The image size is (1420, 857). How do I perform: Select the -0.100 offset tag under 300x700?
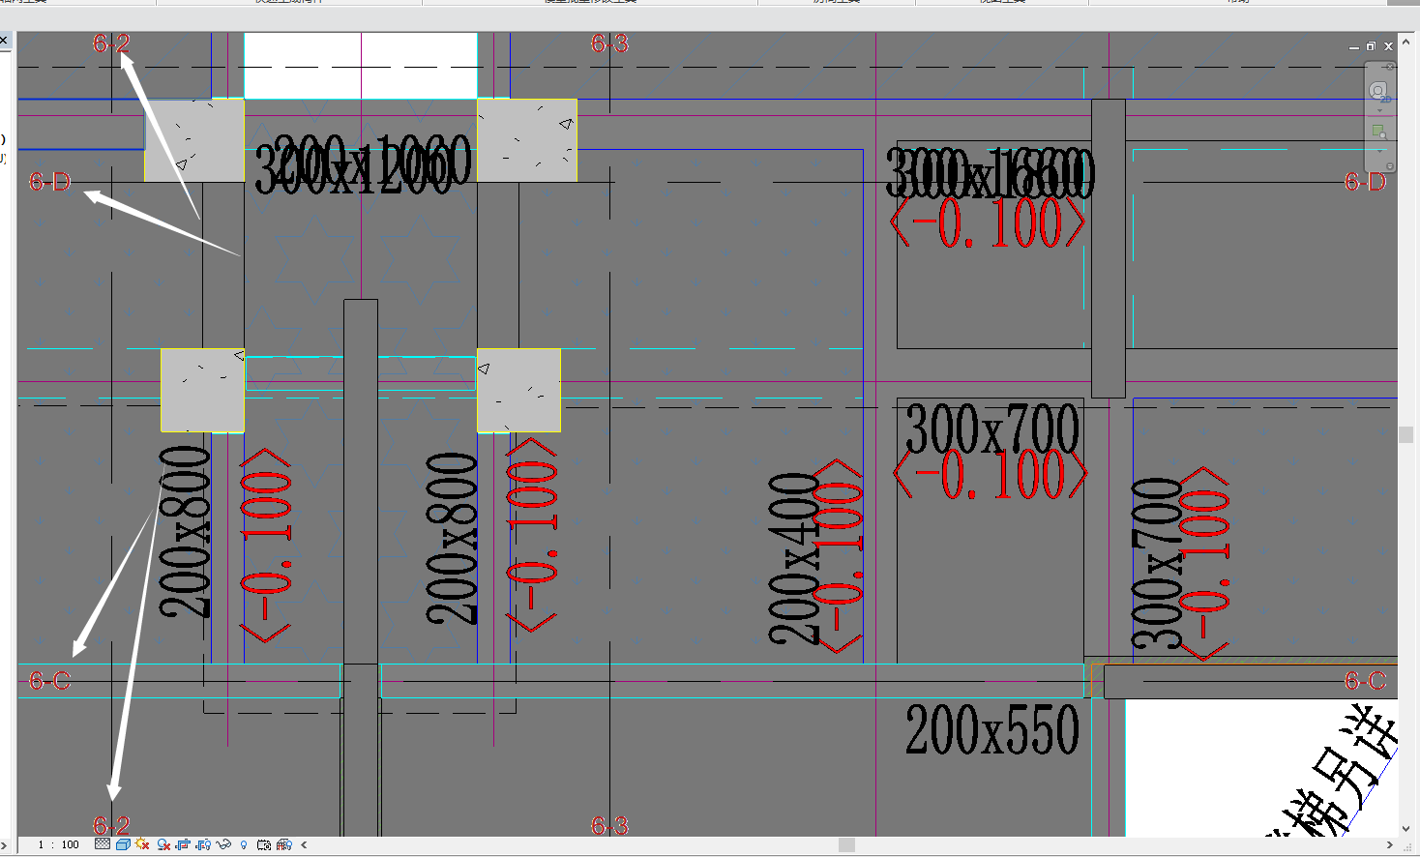tap(990, 475)
